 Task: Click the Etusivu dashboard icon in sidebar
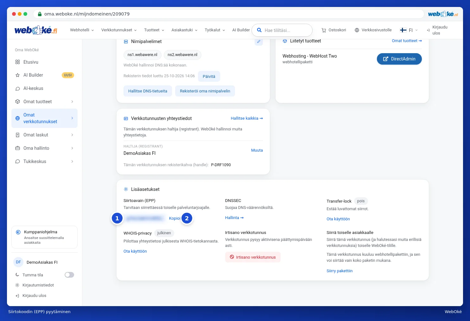click(x=18, y=62)
